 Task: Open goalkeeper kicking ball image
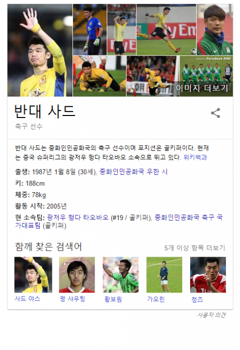pyautogui.click(x=166, y=29)
